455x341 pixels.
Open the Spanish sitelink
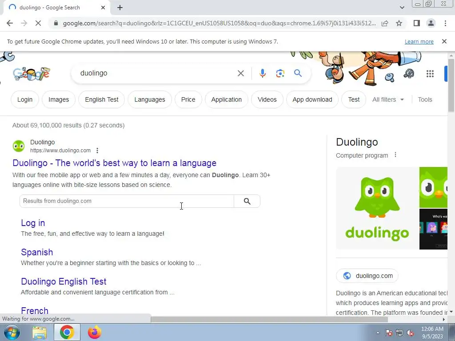click(x=37, y=252)
